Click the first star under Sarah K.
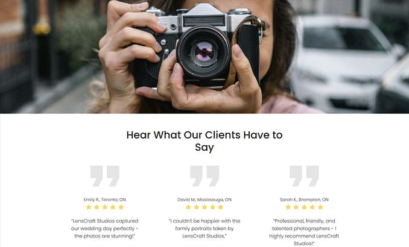The height and width of the screenshot is (247, 409). point(288,207)
